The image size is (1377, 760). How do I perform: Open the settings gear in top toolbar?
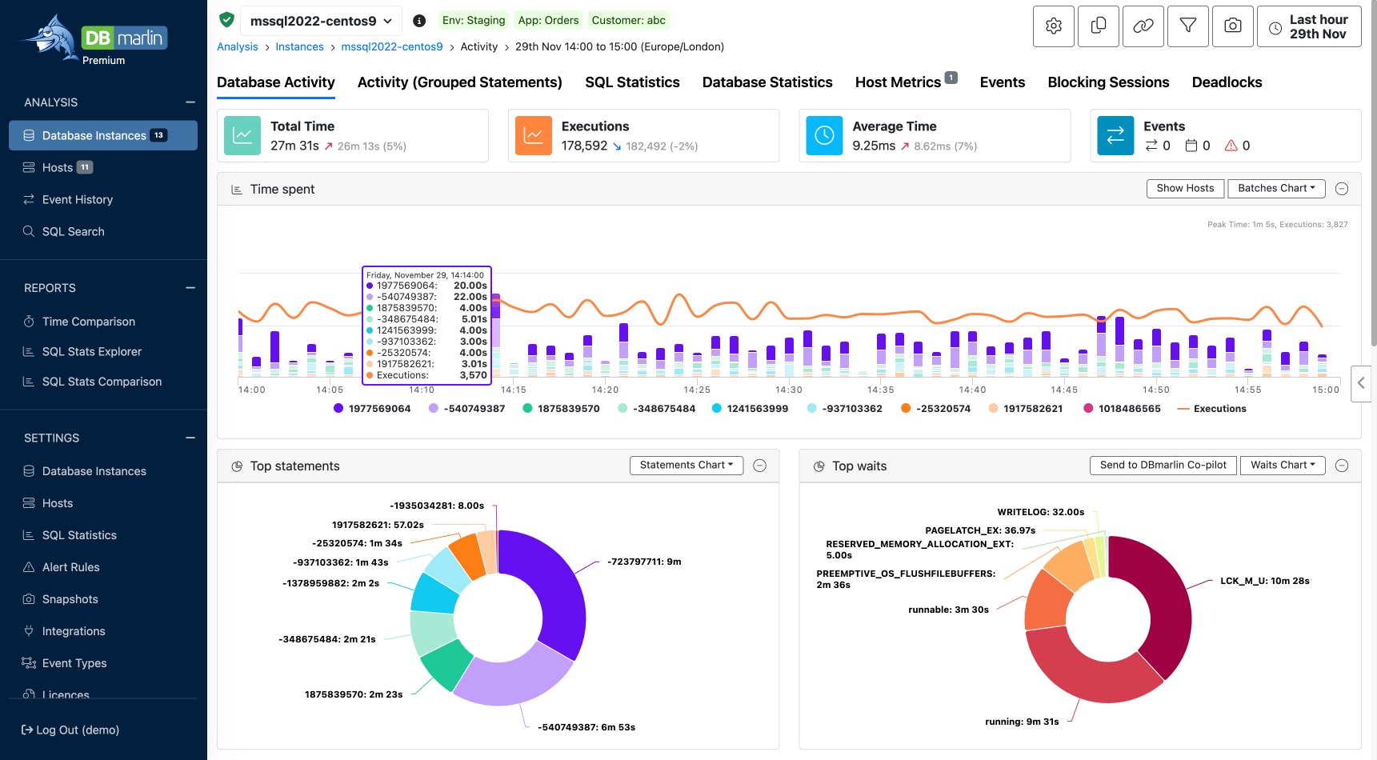point(1053,26)
